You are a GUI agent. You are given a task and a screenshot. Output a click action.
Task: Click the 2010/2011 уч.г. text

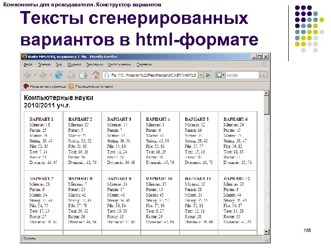pos(47,105)
